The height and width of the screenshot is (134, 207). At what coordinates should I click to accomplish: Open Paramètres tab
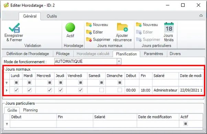coord(153,54)
